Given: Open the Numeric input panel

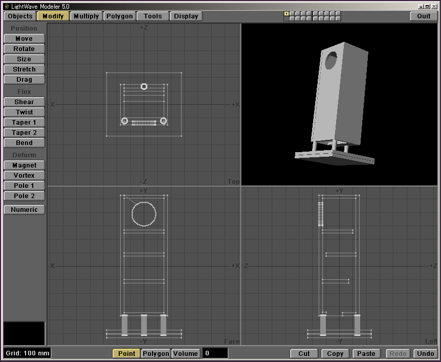Looking at the screenshot, I should click(24, 210).
